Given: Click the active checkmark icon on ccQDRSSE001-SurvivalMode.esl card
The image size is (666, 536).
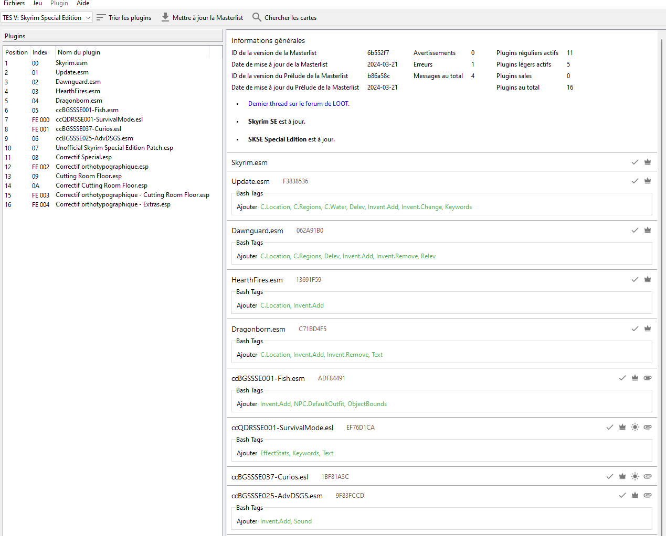Looking at the screenshot, I should pyautogui.click(x=610, y=427).
